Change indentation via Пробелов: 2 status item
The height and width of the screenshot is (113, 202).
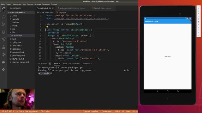(107, 111)
